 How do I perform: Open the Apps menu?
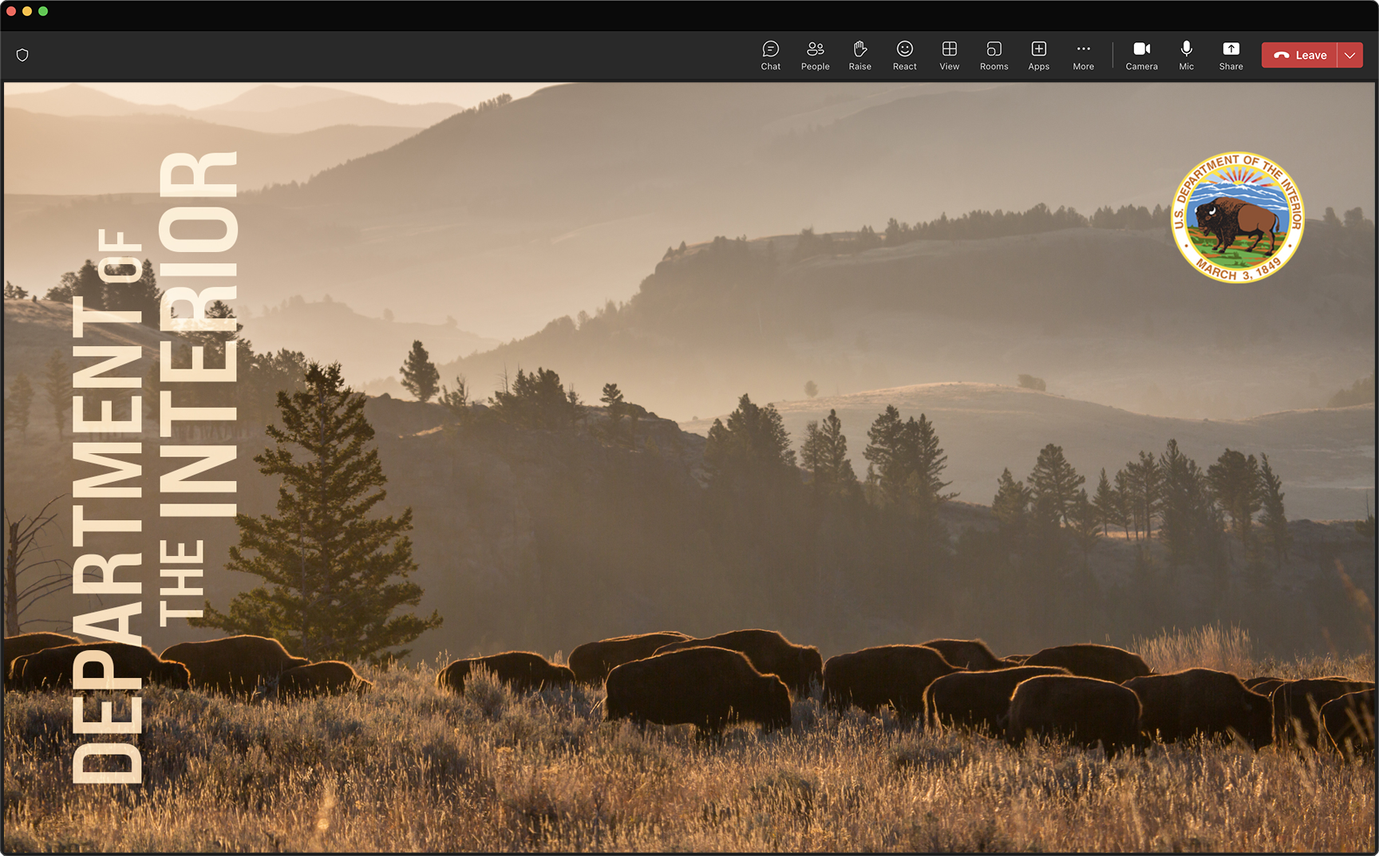(1038, 55)
